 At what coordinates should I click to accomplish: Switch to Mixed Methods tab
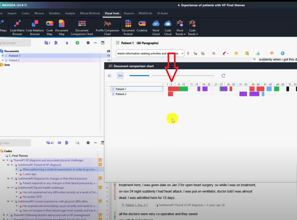tap(90, 13)
